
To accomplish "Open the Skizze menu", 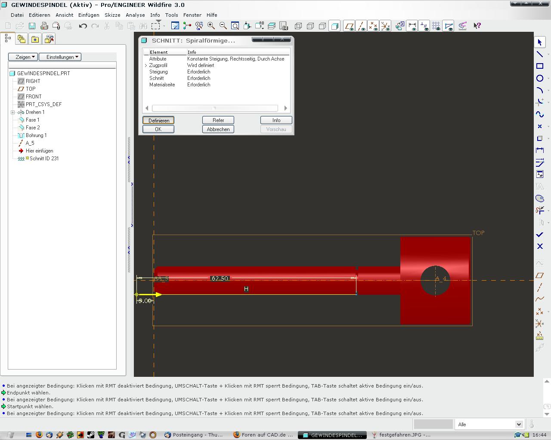I will pyautogui.click(x=112, y=15).
